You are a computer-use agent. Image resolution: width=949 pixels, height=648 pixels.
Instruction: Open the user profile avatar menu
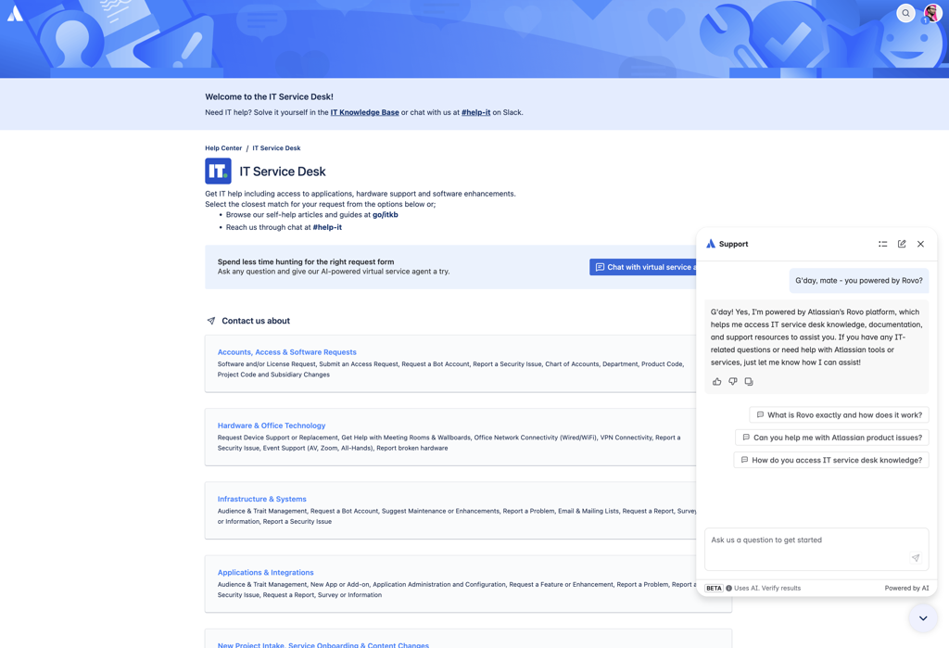pyautogui.click(x=932, y=13)
